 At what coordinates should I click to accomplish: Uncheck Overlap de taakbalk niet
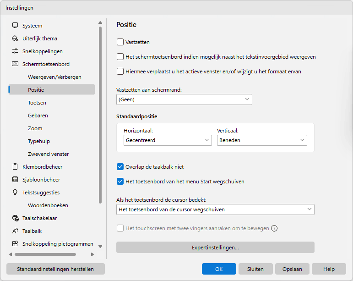[x=120, y=167]
